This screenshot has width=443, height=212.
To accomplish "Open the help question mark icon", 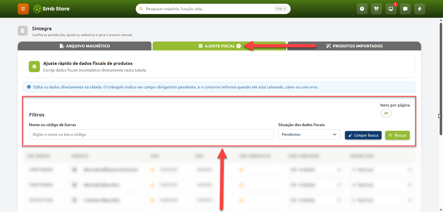I will coord(362,9).
